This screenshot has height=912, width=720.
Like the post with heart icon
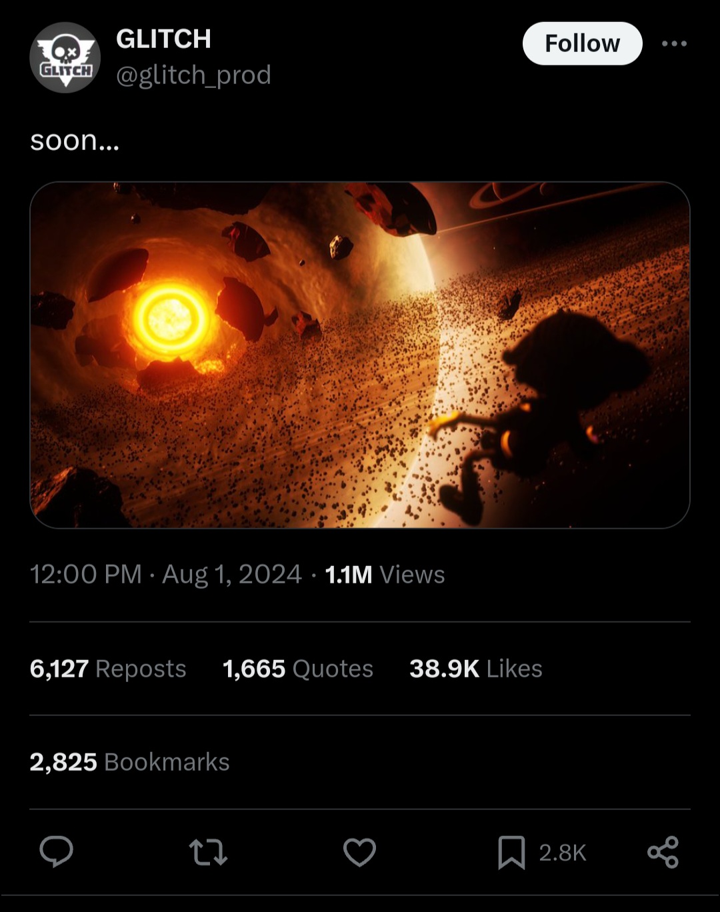coord(359,852)
